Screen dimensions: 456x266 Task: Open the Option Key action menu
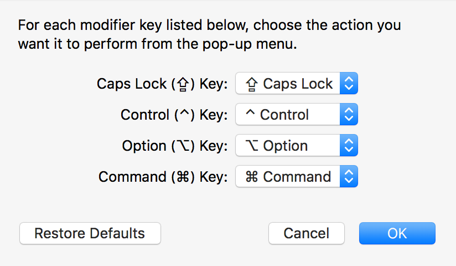(x=296, y=145)
